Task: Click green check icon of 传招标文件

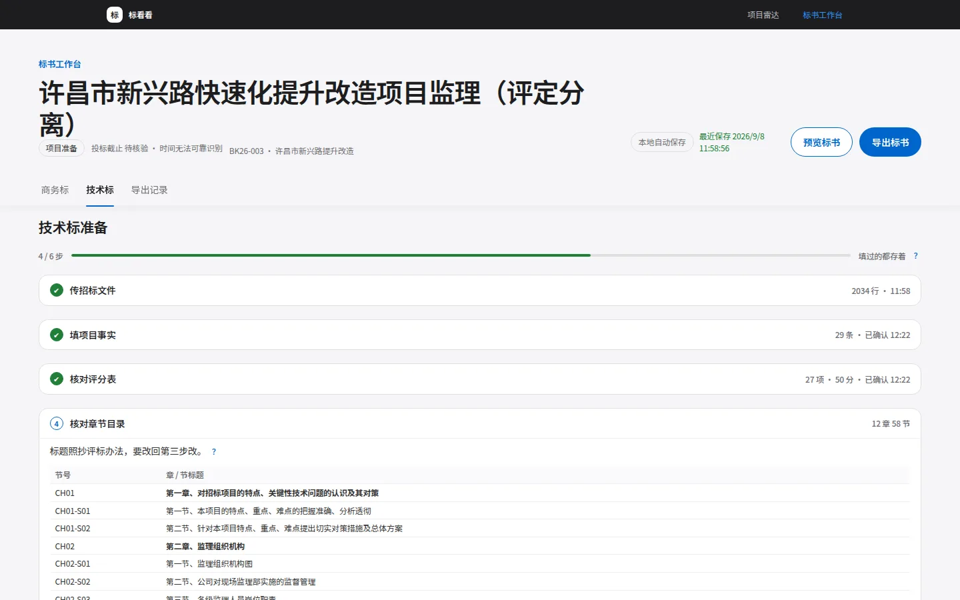Action: pyautogui.click(x=57, y=291)
